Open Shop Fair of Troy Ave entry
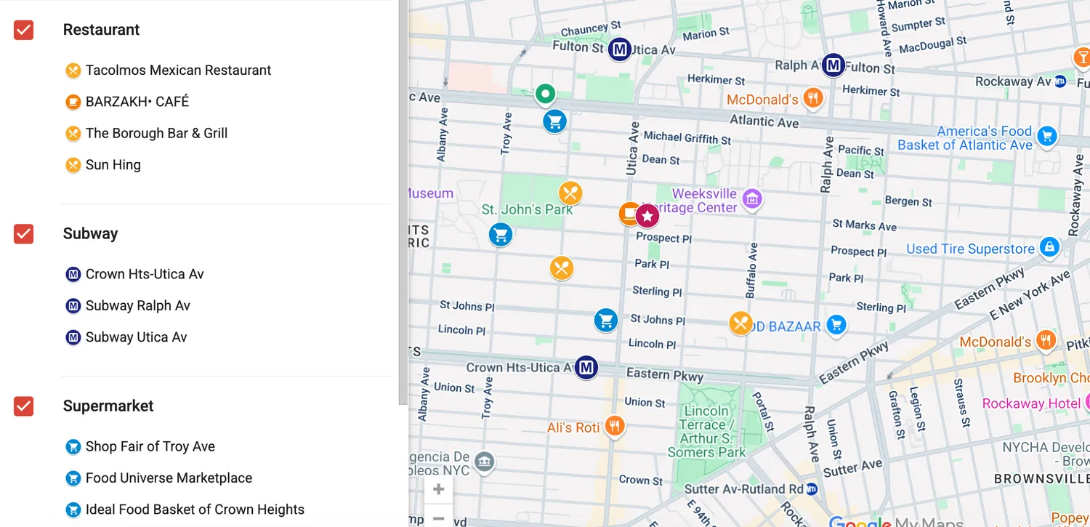The height and width of the screenshot is (527, 1090). pyautogui.click(x=150, y=446)
